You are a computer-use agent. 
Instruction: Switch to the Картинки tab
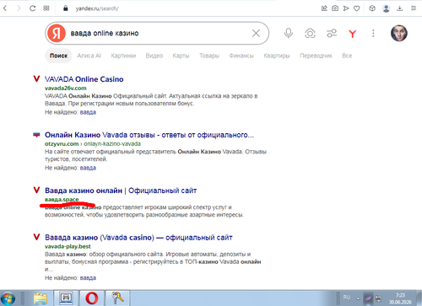click(123, 56)
